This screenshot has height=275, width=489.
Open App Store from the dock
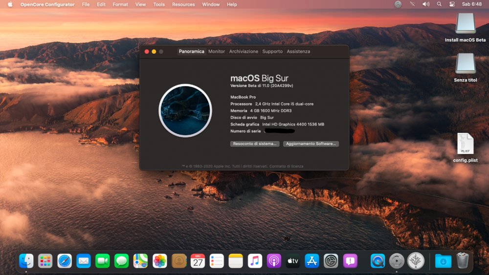(x=312, y=261)
